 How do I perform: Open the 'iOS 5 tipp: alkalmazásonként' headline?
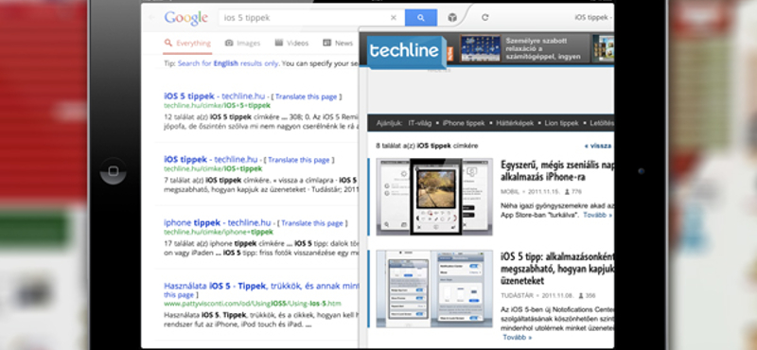coord(557,269)
